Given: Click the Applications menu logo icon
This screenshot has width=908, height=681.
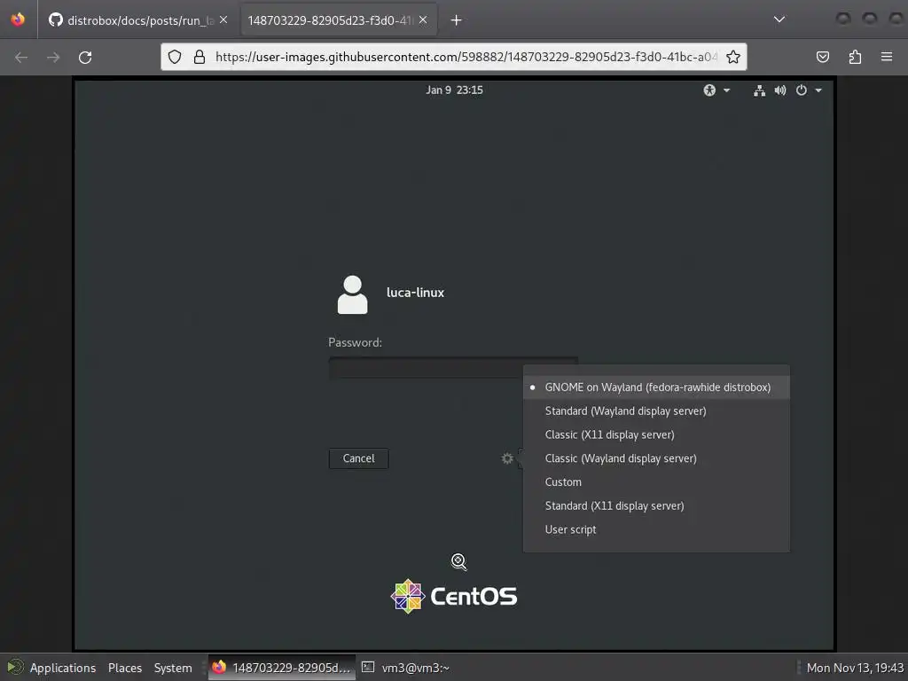Looking at the screenshot, I should click(x=14, y=668).
